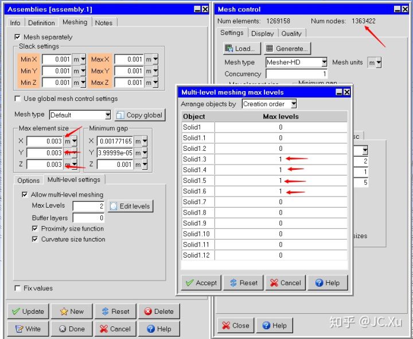Reset values in Multi-level meshing dialog
Viewport: 413px width, 339px height.
pyautogui.click(x=243, y=283)
